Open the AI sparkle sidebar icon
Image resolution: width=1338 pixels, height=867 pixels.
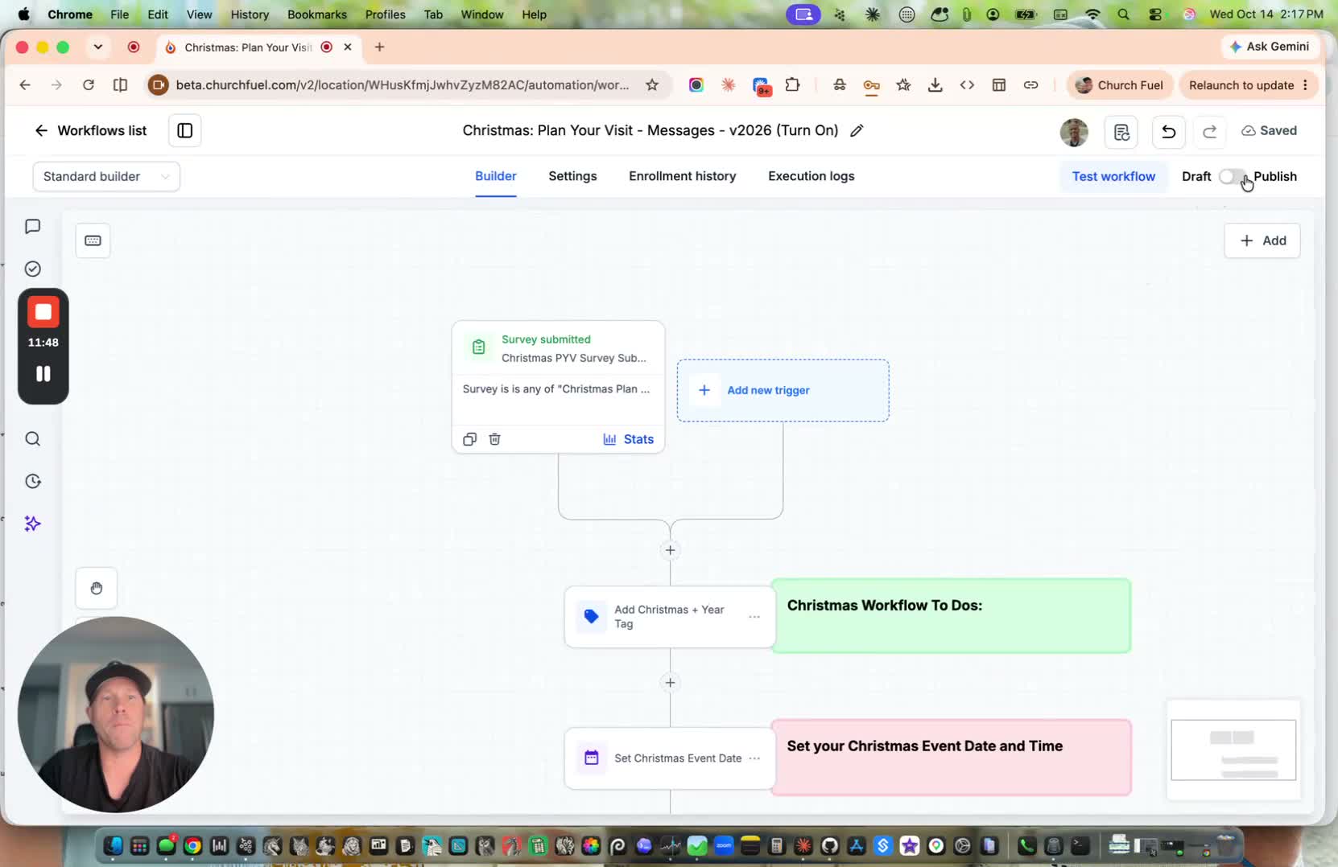[32, 524]
